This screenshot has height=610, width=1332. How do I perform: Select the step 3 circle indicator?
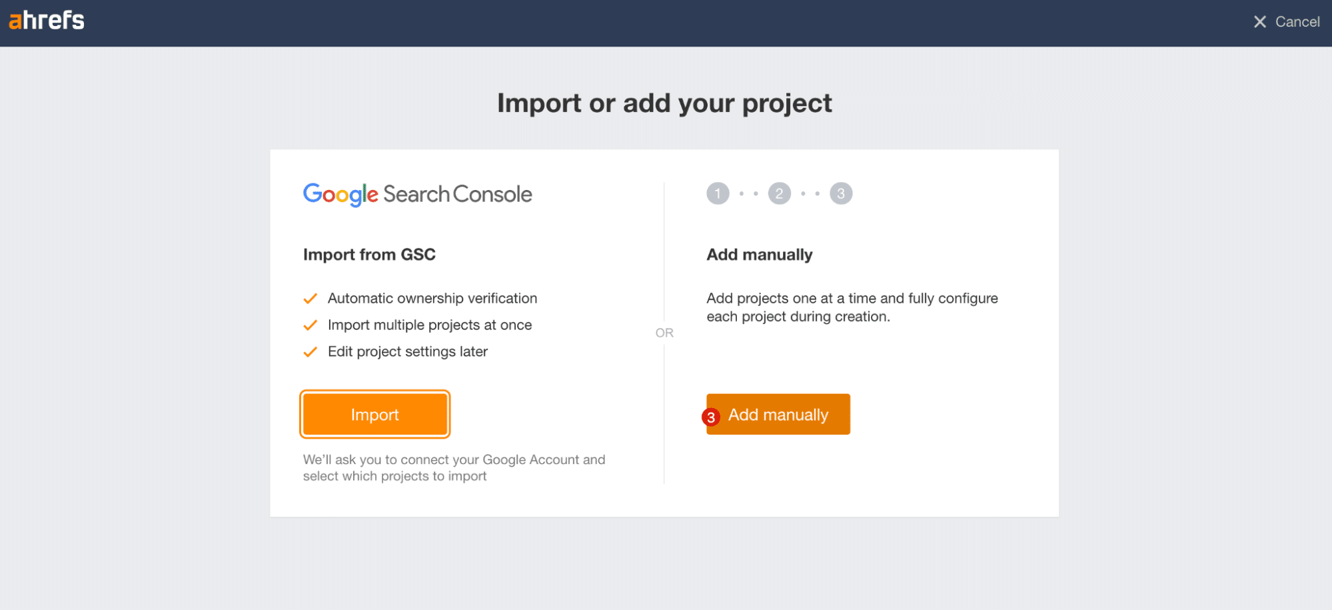click(x=841, y=194)
